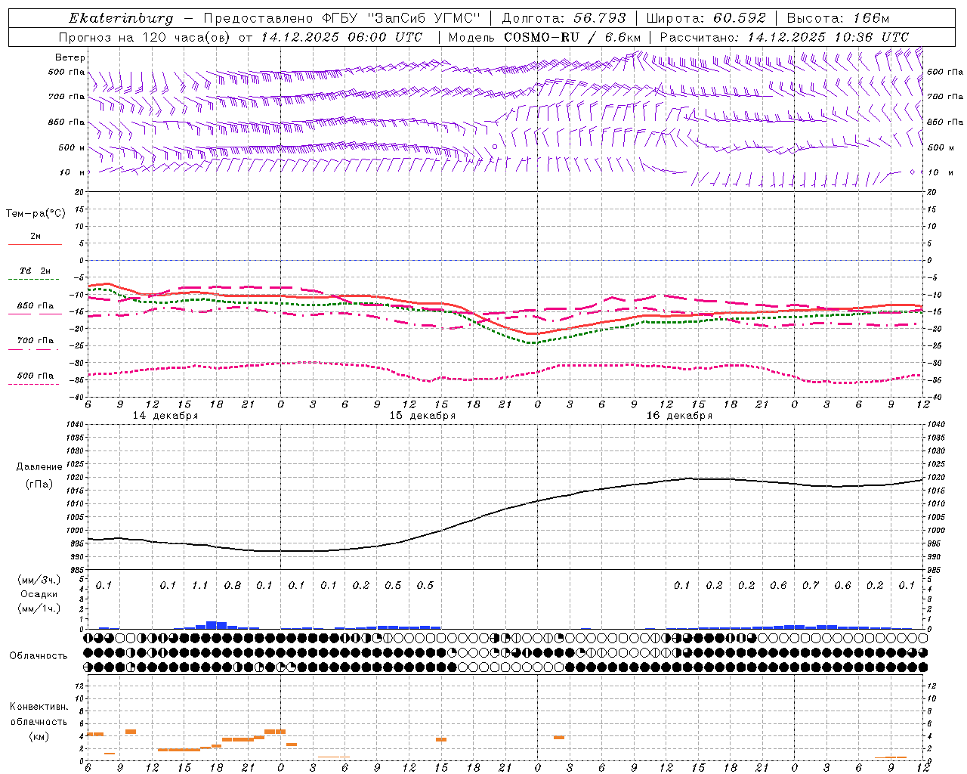Viewport: 967px width, 774px height.
Task: Select the "0.8" three-hour precipitation value
Action: pos(233,586)
